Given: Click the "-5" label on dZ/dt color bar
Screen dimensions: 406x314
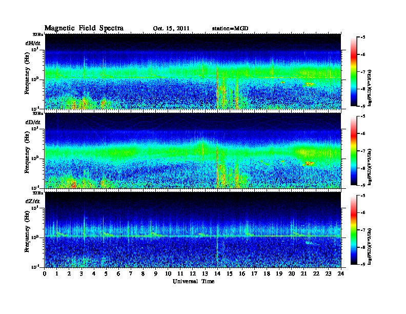Looking at the screenshot, I should [x=363, y=195].
